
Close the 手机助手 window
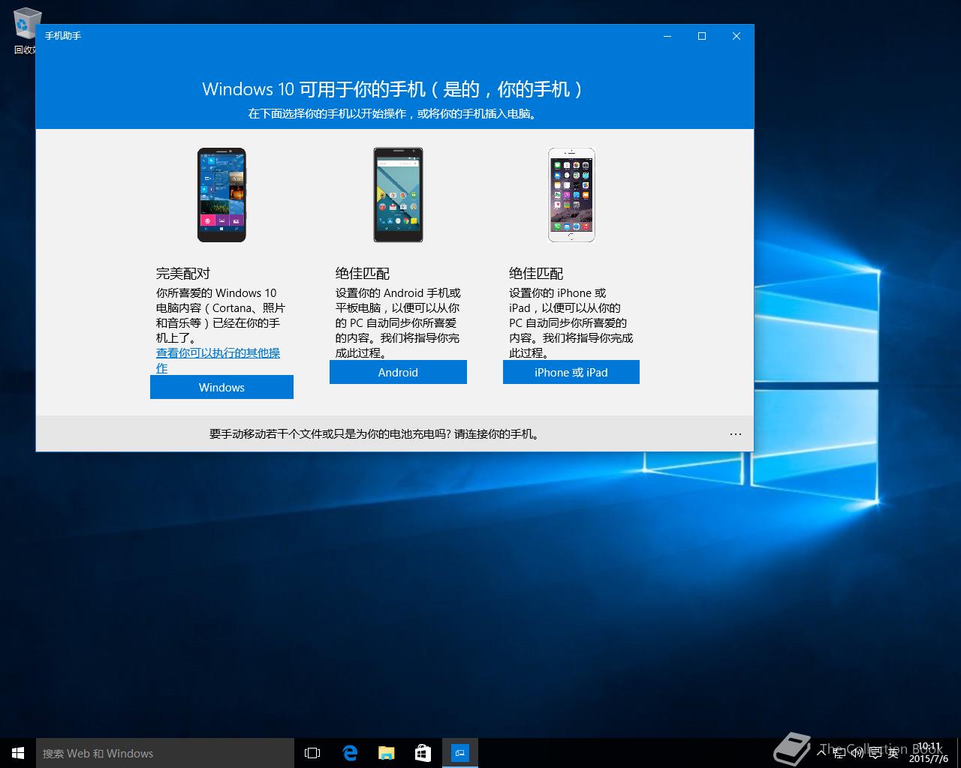[x=737, y=36]
